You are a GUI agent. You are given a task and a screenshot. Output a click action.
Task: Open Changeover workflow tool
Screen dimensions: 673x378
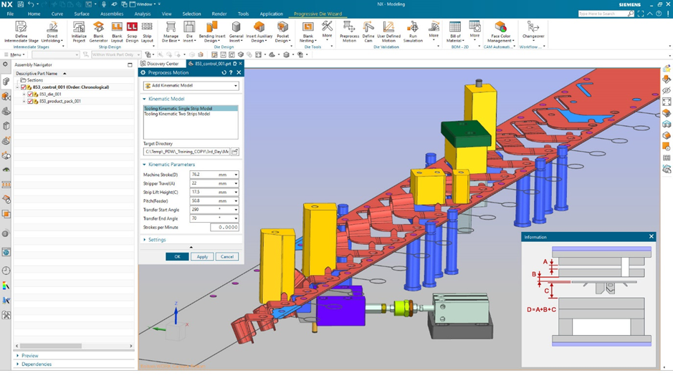[x=533, y=30]
